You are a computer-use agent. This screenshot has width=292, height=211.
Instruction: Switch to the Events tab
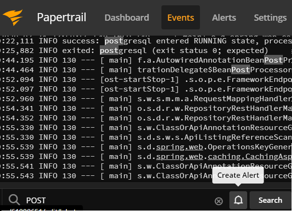pos(181,17)
